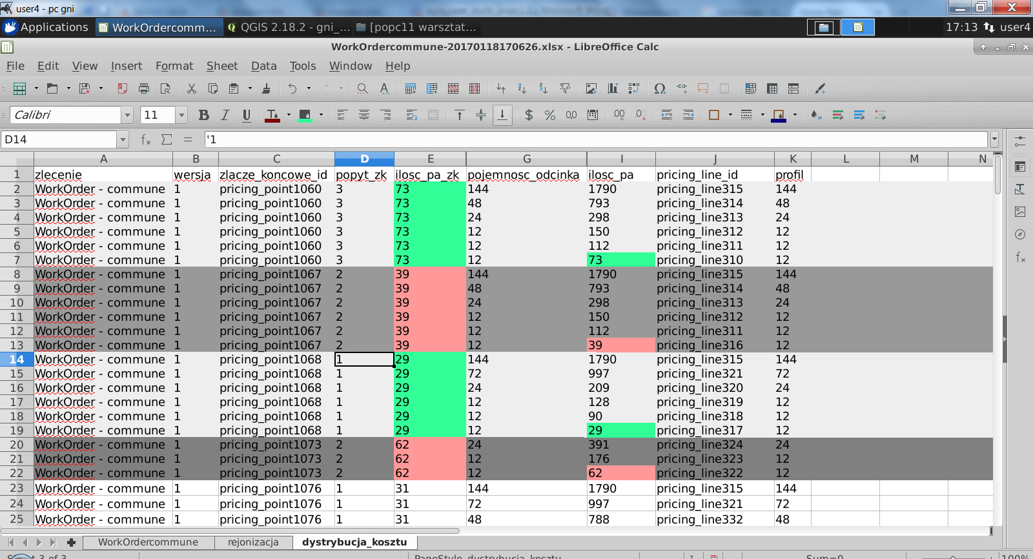This screenshot has height=559, width=1033.
Task: Select column G header
Action: pyautogui.click(x=526, y=159)
